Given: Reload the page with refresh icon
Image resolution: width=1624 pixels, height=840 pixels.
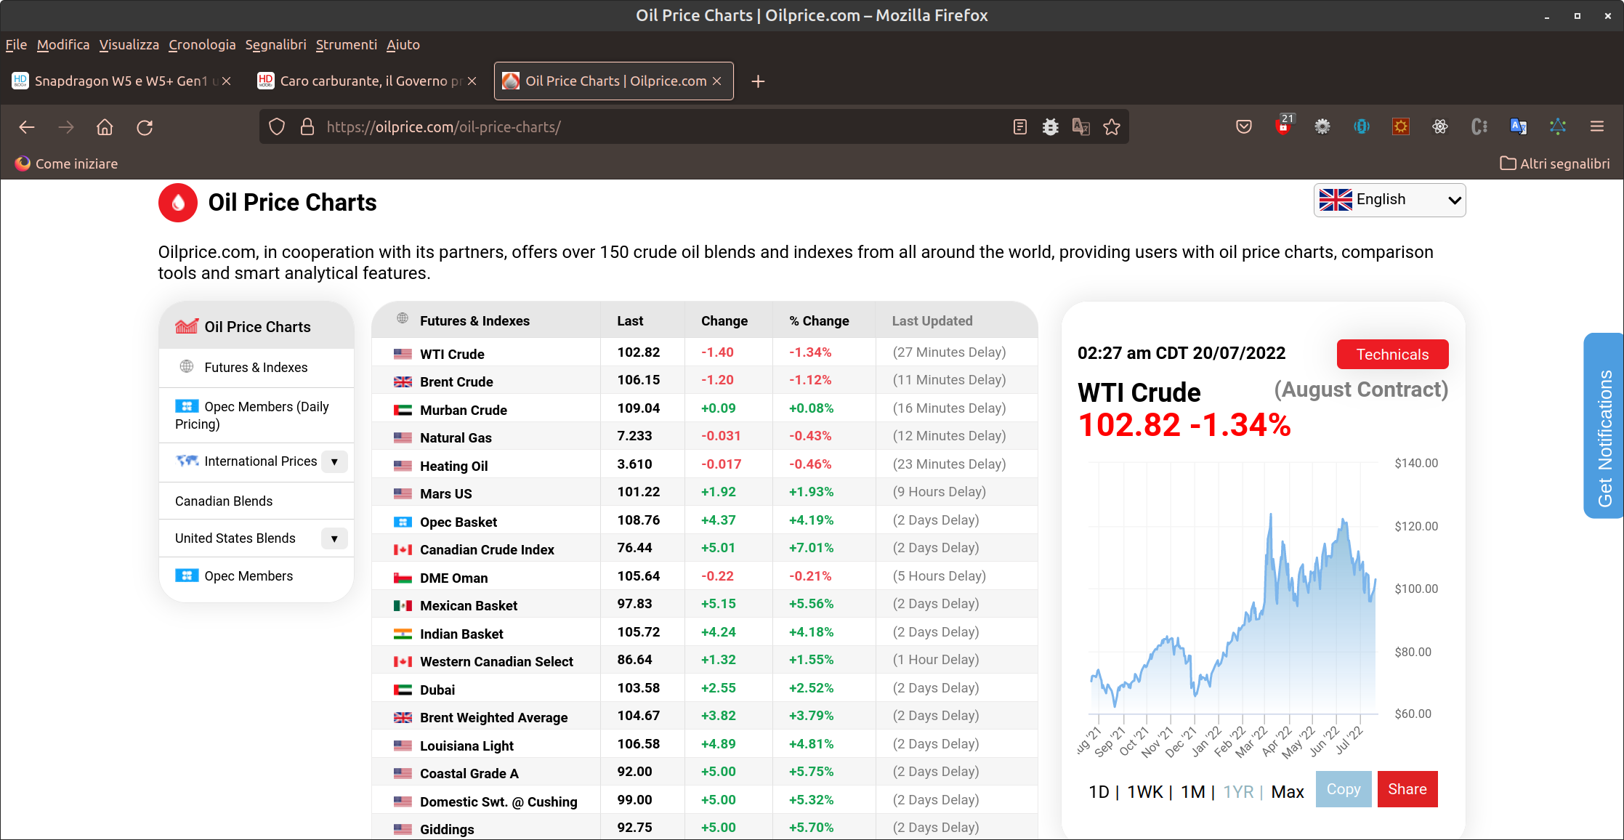Looking at the screenshot, I should point(145,127).
